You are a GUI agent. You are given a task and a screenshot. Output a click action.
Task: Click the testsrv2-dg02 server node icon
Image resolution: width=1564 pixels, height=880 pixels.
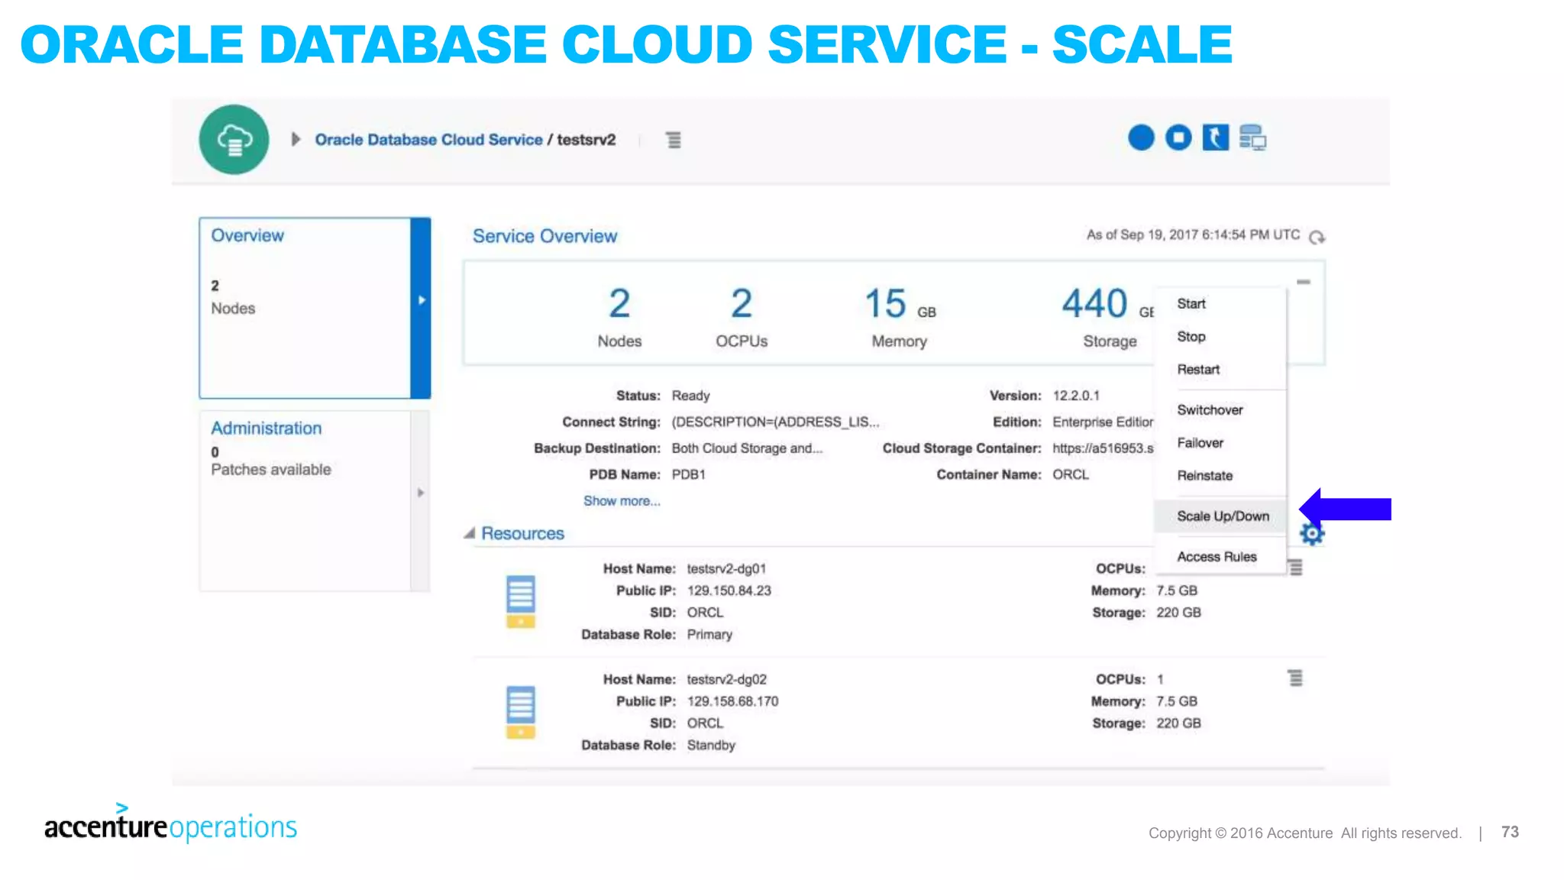521,713
